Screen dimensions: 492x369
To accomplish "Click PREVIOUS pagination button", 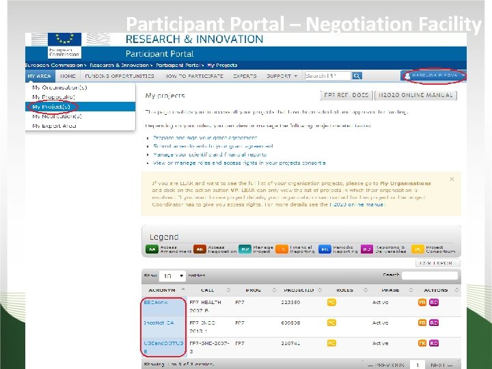I will pyautogui.click(x=386, y=365).
